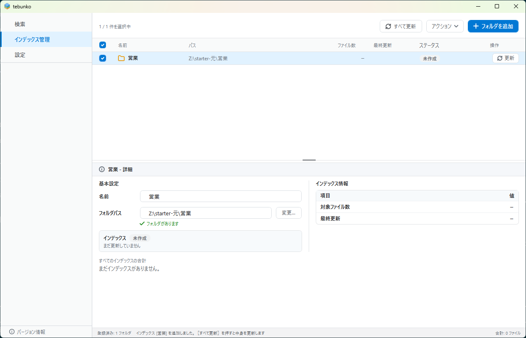Screen dimensions: 526x338
Task: Click the インデックス情報 section heading
Action: point(332,183)
